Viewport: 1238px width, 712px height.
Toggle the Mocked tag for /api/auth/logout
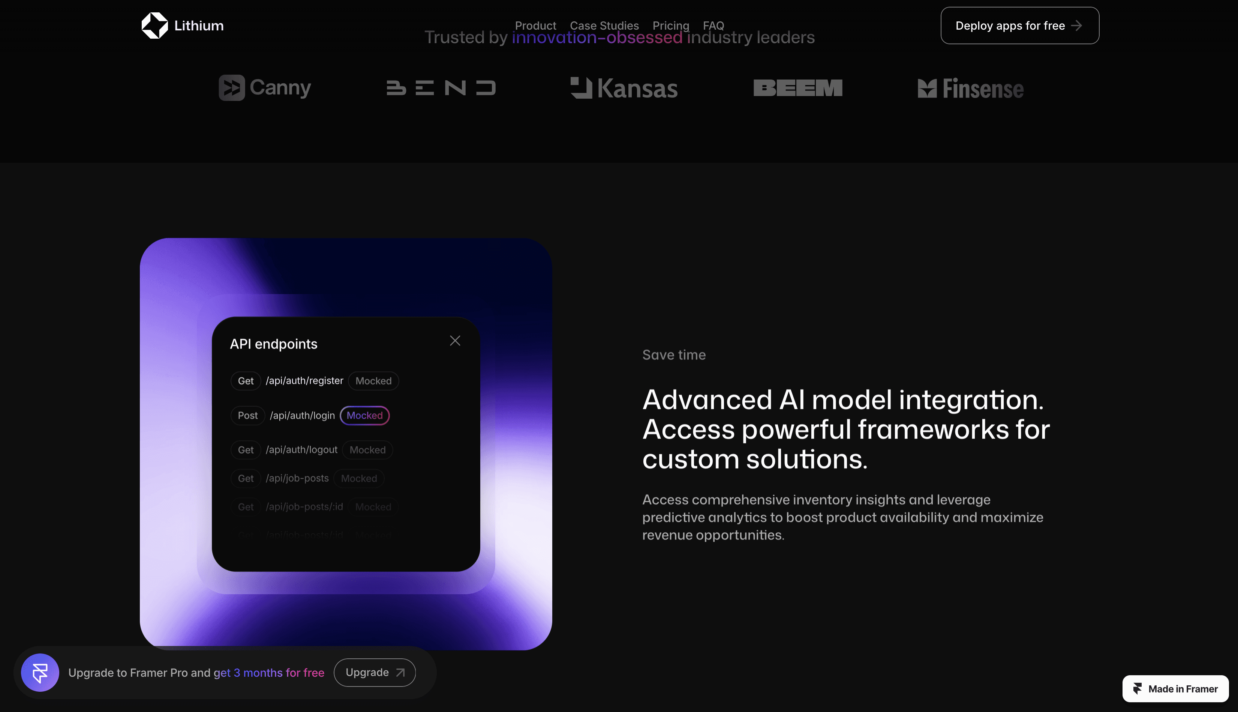coord(367,450)
